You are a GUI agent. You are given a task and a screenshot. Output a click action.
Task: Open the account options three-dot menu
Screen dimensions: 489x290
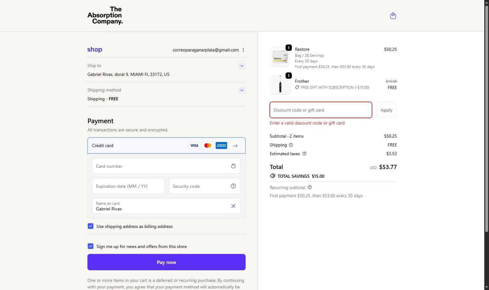pyautogui.click(x=243, y=50)
